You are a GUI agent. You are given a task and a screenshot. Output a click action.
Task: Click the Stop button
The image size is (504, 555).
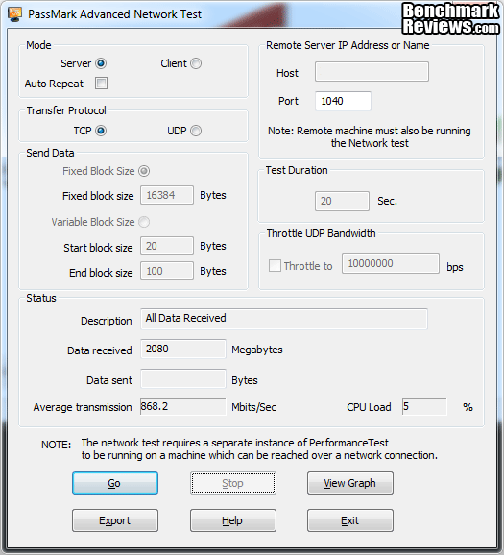pyautogui.click(x=233, y=483)
